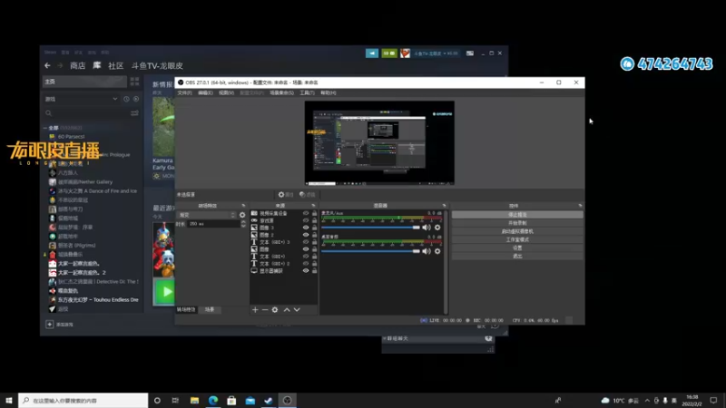This screenshot has height=408, width=726.
Task: Open the Windows Start menu
Action: pyautogui.click(x=9, y=400)
